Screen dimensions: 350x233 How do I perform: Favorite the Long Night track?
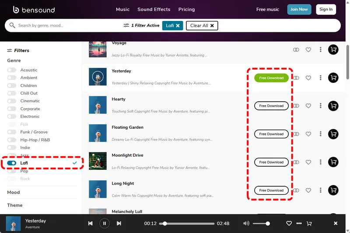[x=308, y=190]
